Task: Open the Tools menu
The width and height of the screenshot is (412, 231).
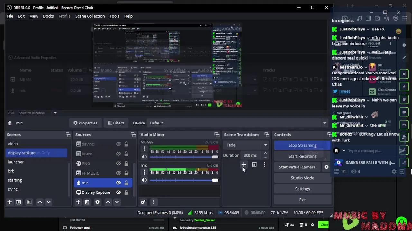Action: (x=114, y=16)
